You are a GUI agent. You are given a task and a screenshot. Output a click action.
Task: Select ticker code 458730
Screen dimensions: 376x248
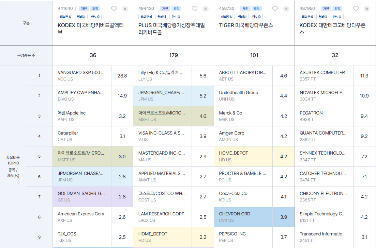coord(227,8)
